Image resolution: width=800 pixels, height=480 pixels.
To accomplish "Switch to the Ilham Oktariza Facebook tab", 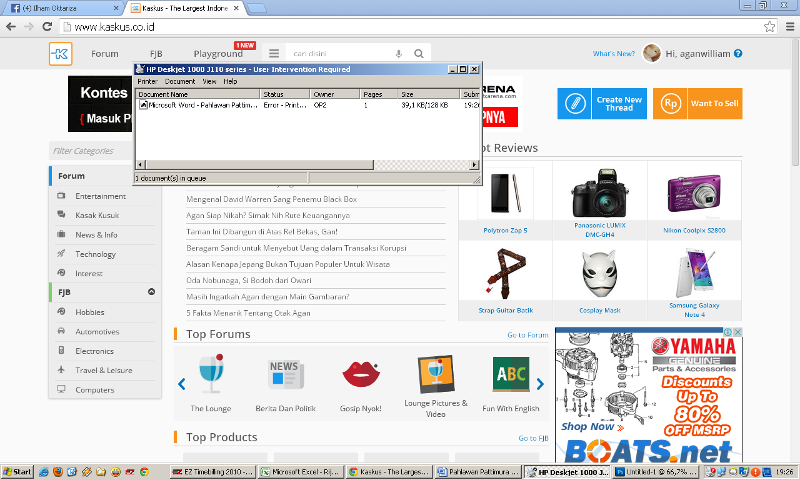I will [x=64, y=8].
